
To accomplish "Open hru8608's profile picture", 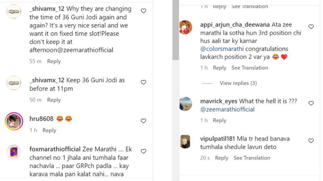I will [14, 122].
